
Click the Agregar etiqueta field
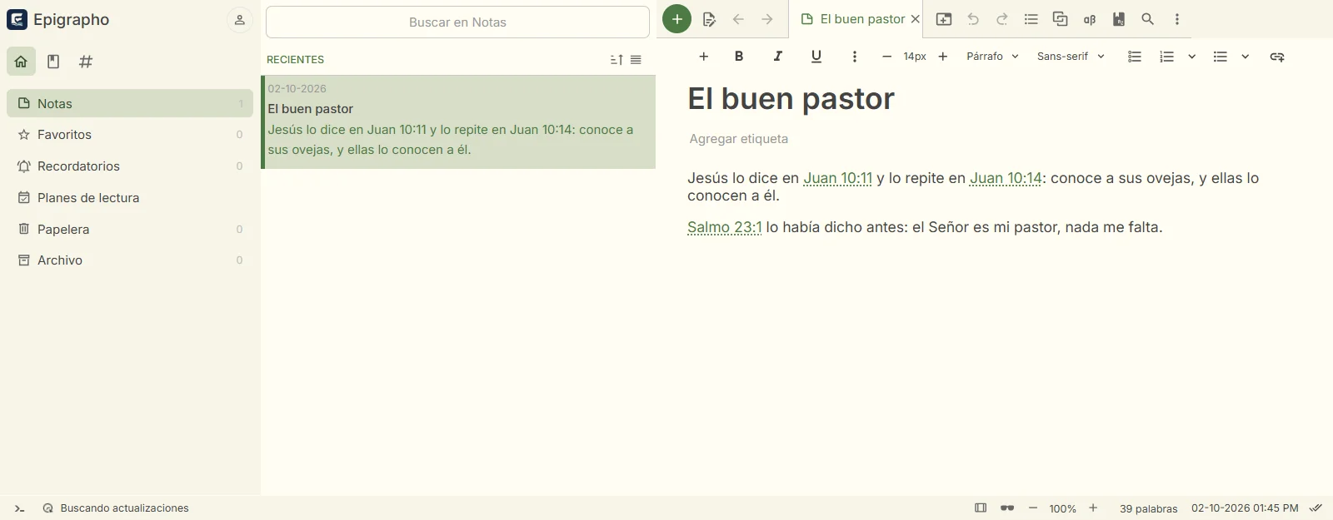pyautogui.click(x=738, y=139)
